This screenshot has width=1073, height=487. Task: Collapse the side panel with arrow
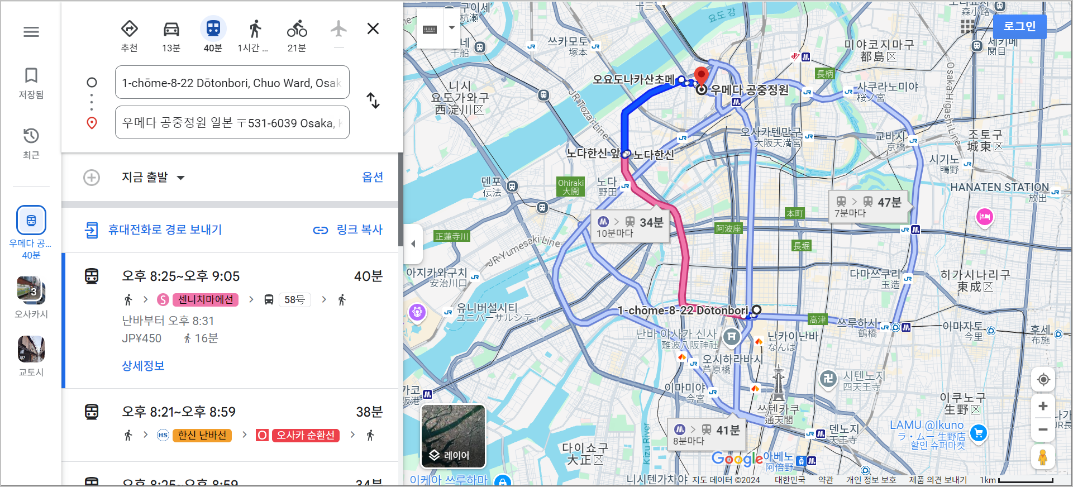click(413, 243)
